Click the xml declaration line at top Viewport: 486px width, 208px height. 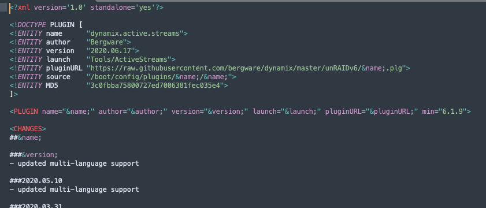[x=87, y=8]
